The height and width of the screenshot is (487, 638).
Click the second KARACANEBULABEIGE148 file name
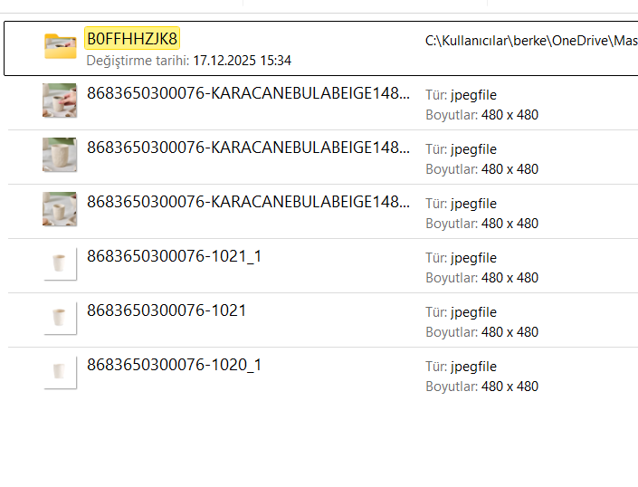pos(248,148)
